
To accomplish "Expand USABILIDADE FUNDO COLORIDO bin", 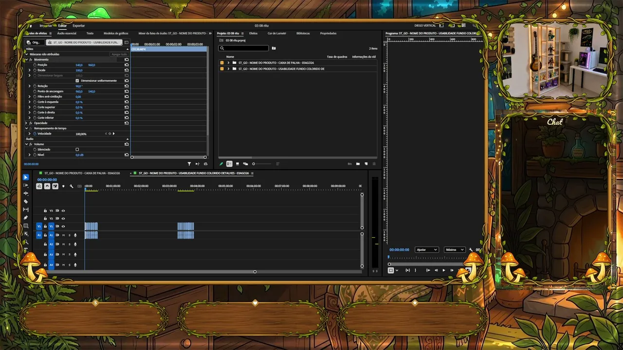I will pos(228,69).
